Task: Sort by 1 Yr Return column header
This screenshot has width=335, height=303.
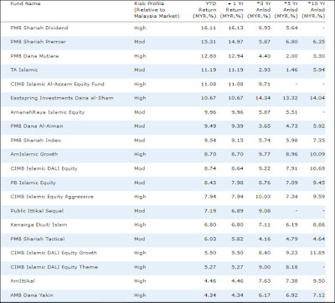Action: pyautogui.click(x=232, y=10)
